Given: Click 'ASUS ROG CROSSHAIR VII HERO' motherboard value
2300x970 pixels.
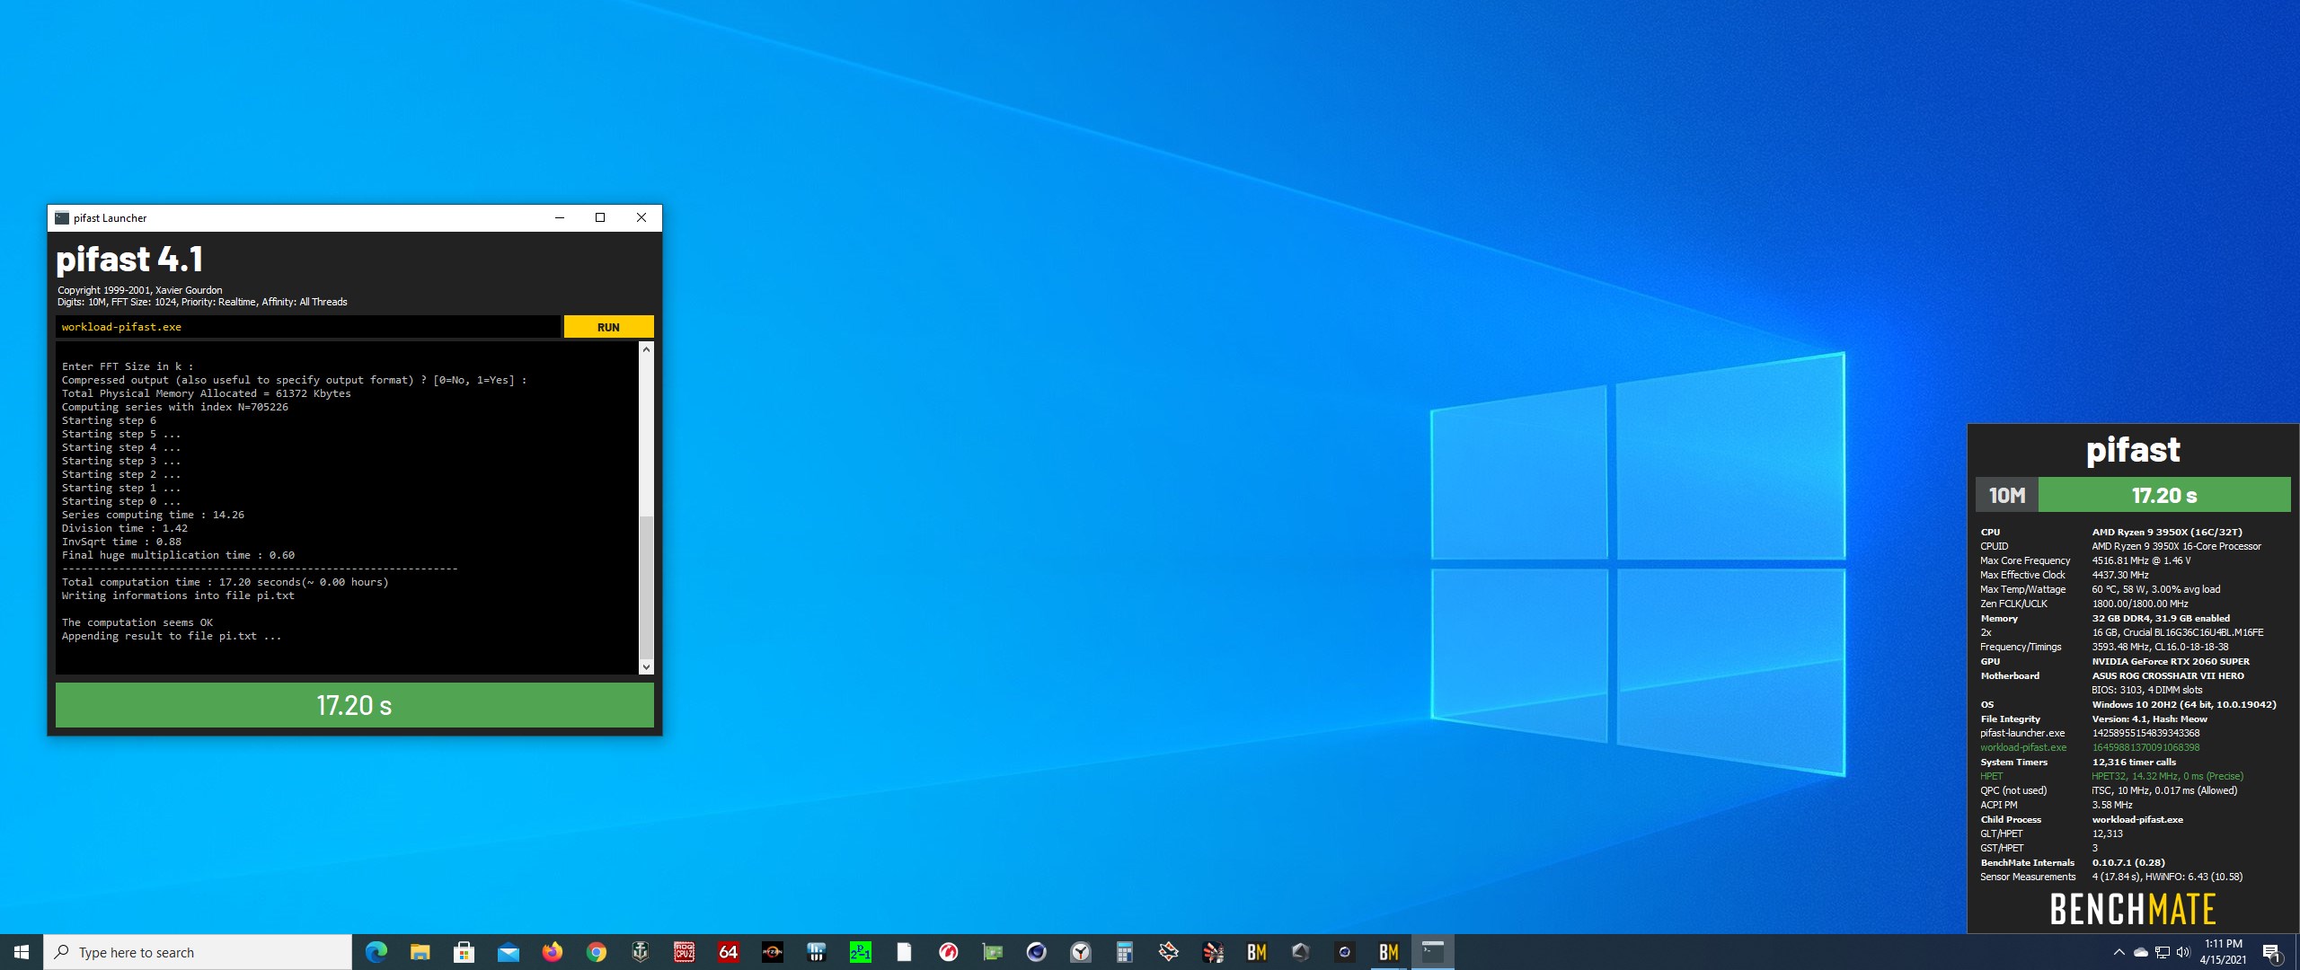Looking at the screenshot, I should coord(2168,675).
